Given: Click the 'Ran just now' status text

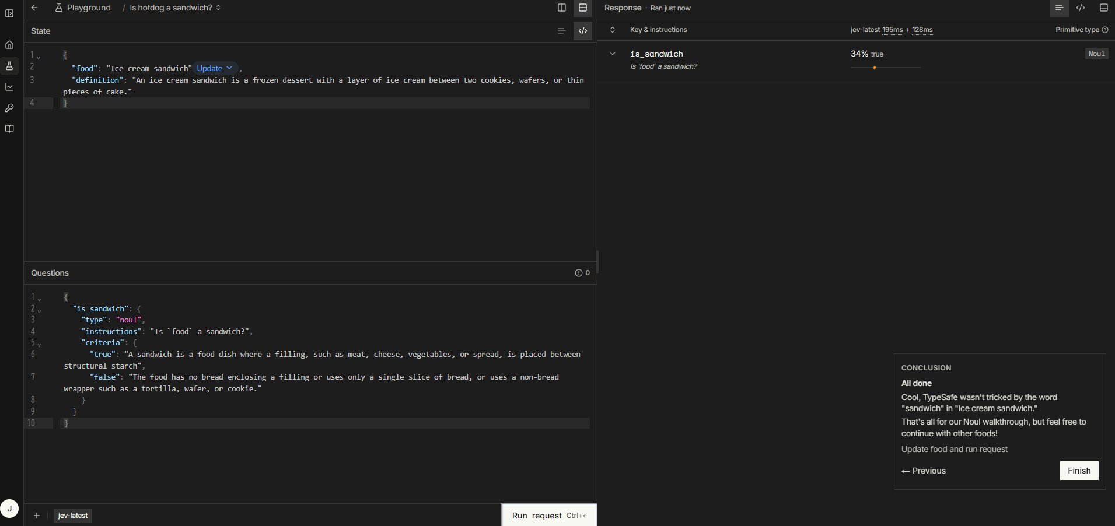Looking at the screenshot, I should tap(670, 8).
